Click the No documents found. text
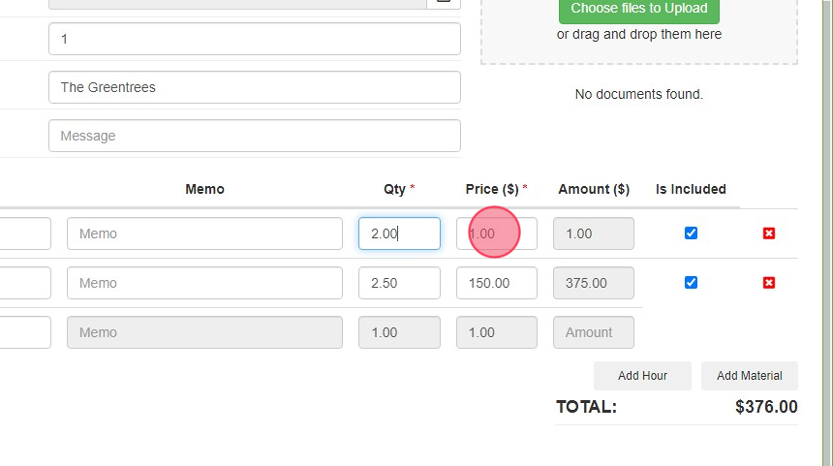The height and width of the screenshot is (466, 833). point(639,94)
